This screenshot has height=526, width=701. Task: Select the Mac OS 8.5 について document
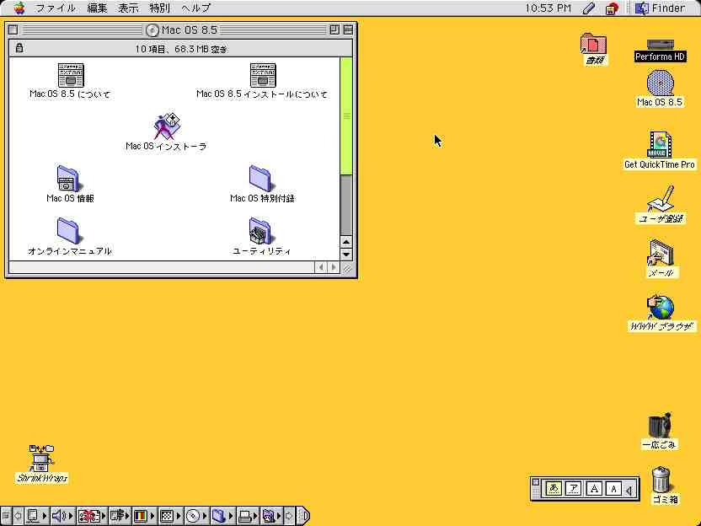[70, 75]
